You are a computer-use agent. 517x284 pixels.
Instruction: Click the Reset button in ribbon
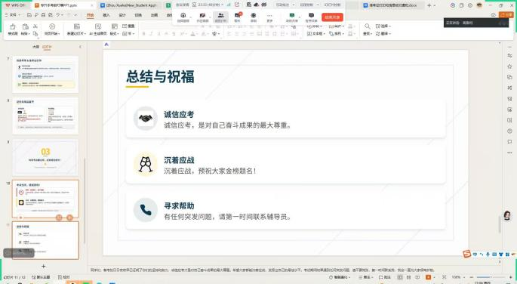coord(128,26)
